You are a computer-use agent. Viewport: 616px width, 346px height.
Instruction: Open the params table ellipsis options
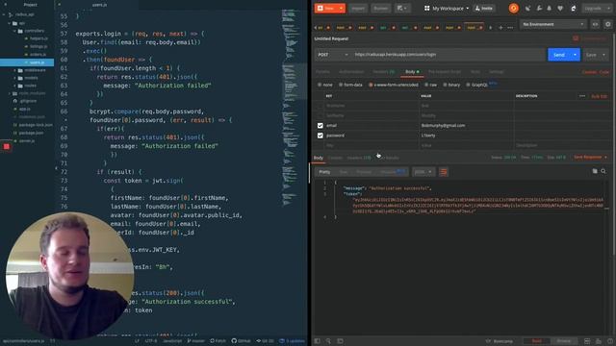(x=582, y=96)
